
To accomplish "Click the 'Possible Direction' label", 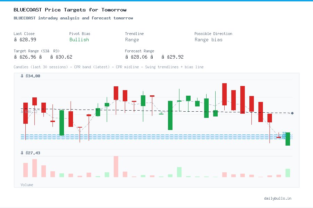I will coord(213,34).
